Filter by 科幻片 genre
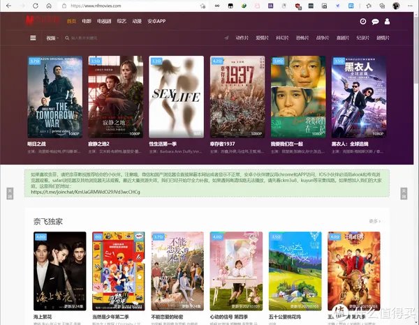419x325 pixels. 282,38
